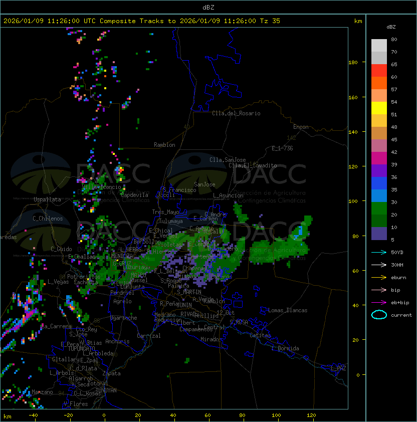Screen dimensions: 417x422
Task: Click the 'L_Dormida' map label
Action: [x=285, y=348]
